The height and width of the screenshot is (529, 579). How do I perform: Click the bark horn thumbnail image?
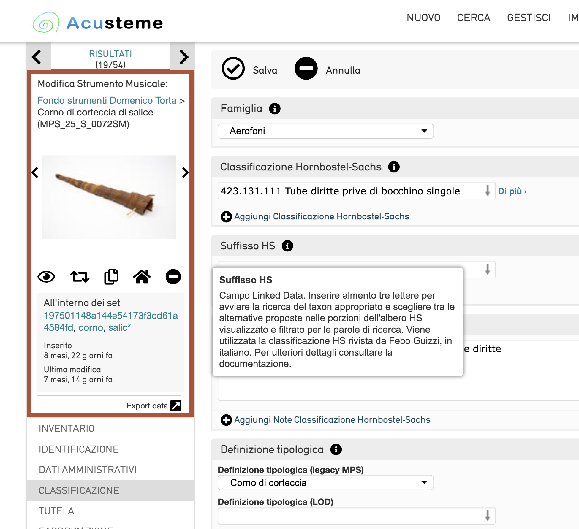click(x=109, y=197)
